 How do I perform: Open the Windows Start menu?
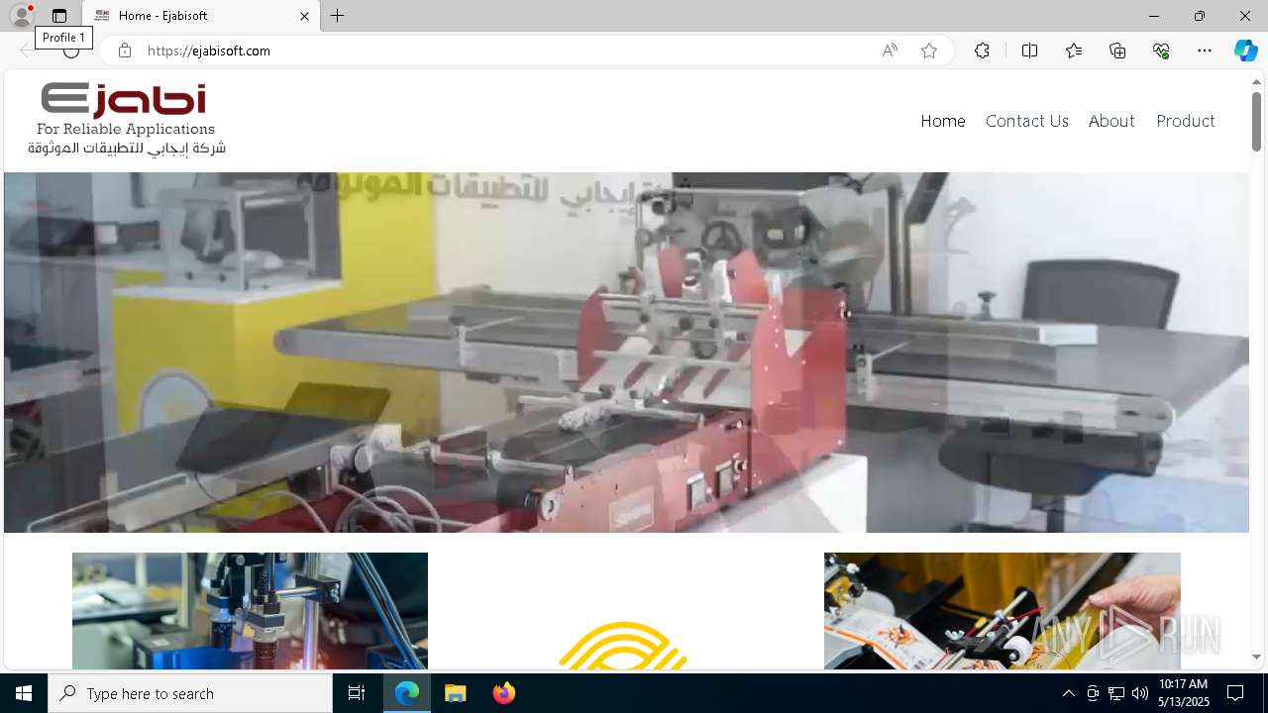[x=24, y=693]
